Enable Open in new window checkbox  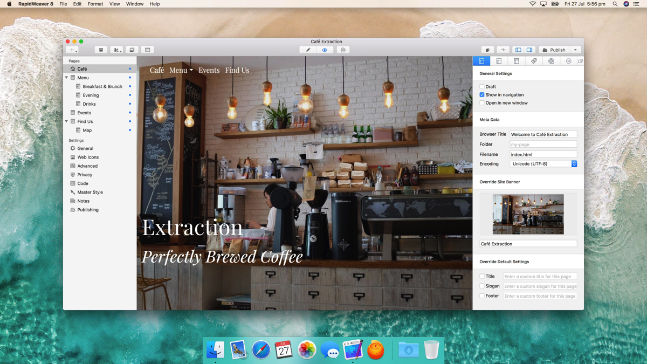[x=482, y=103]
